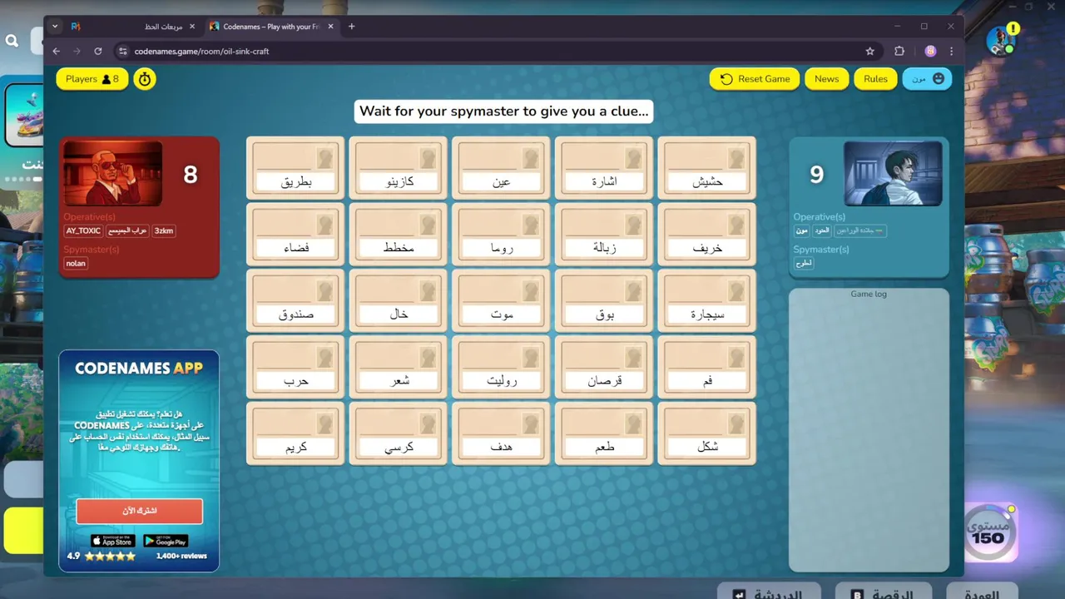Select the مخطط card
This screenshot has height=599, width=1065.
(399, 234)
